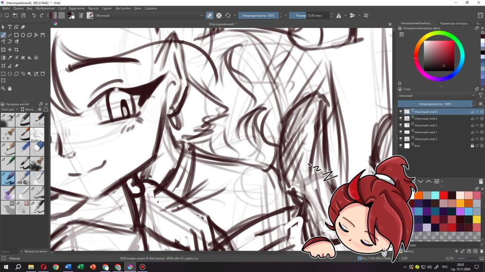Open the 'Фильтр' menu

click(93, 8)
